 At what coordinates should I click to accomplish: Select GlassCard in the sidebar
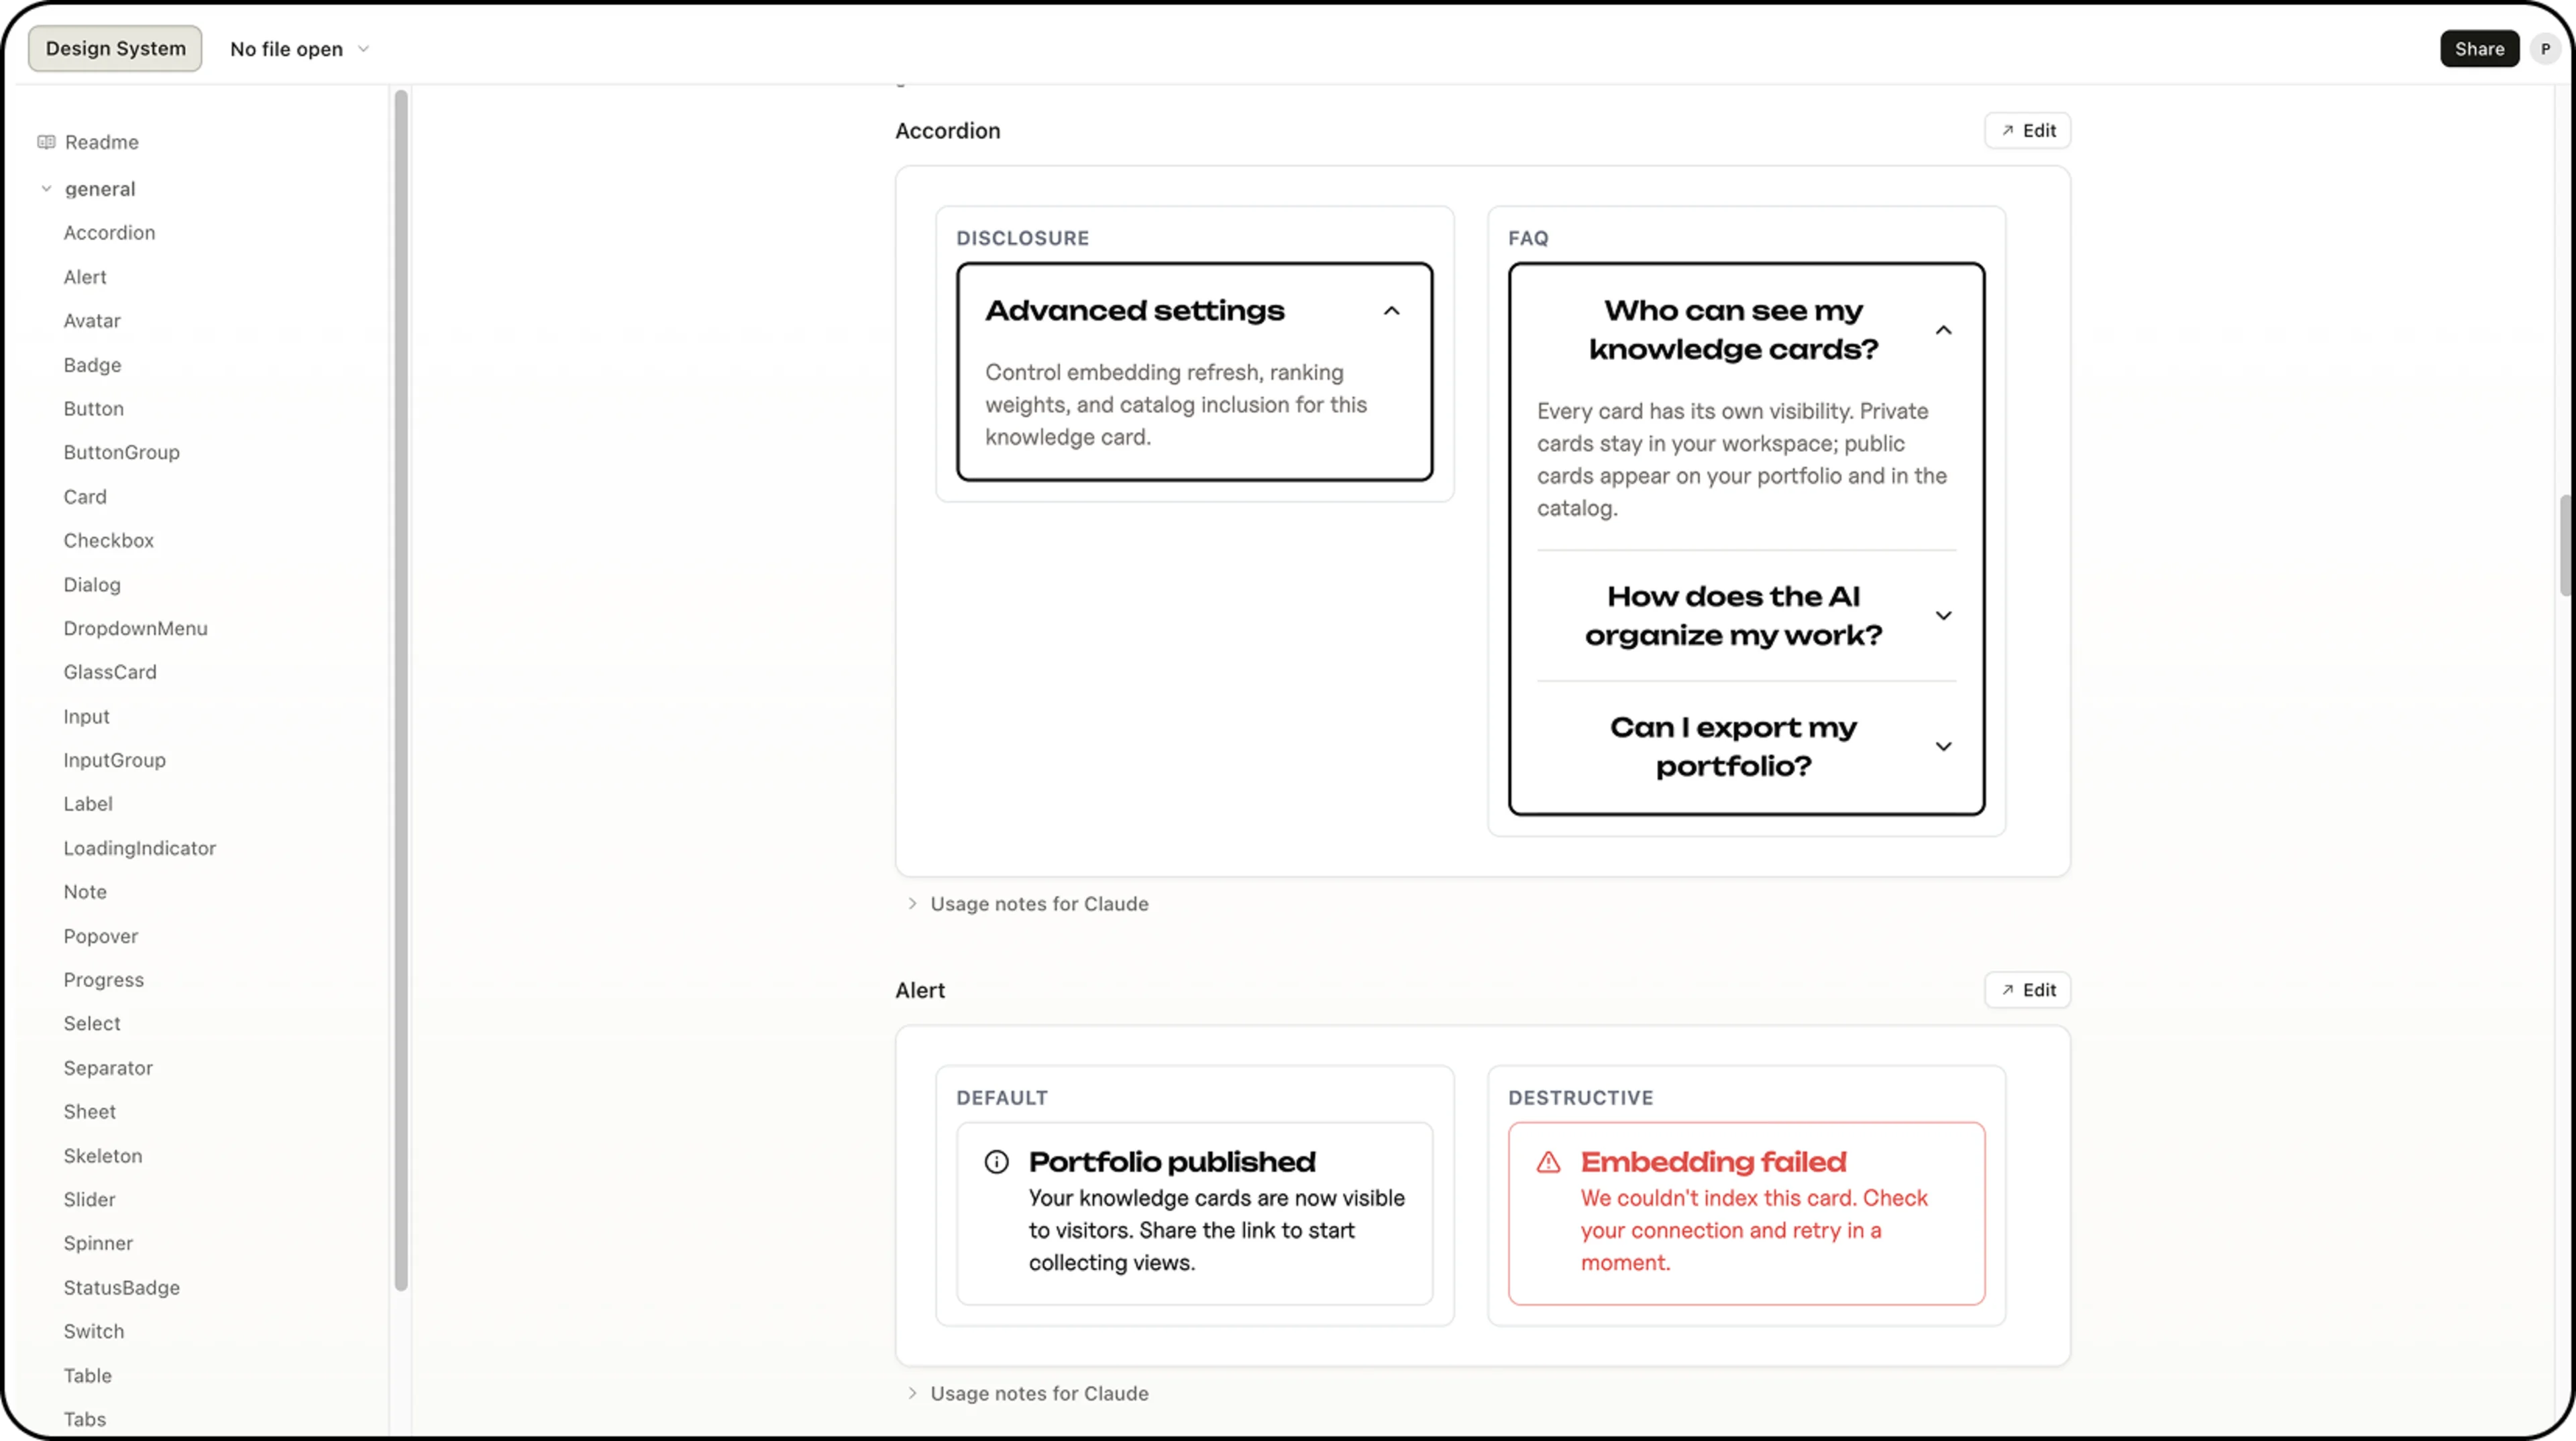[x=110, y=673]
